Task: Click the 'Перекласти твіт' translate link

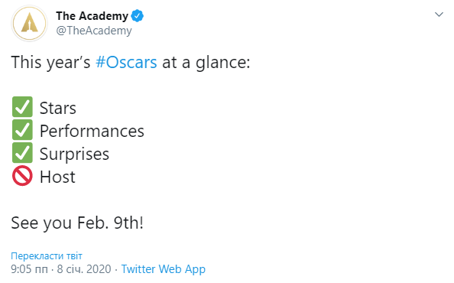Action: pyautogui.click(x=47, y=256)
